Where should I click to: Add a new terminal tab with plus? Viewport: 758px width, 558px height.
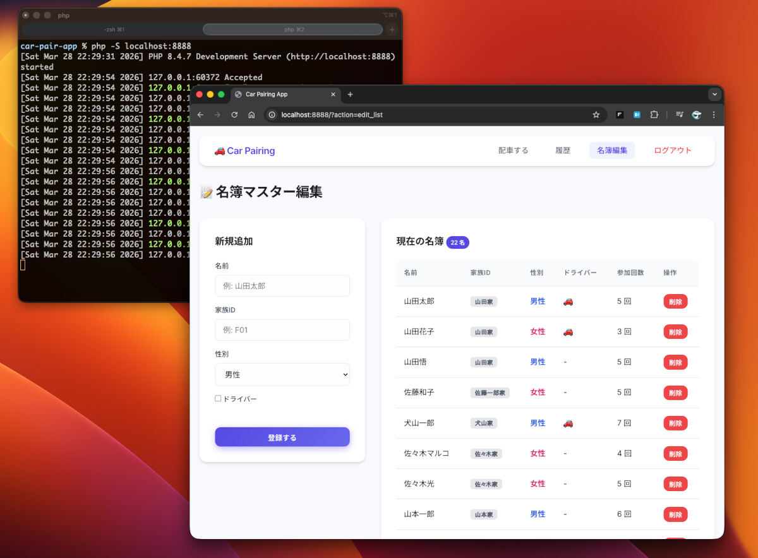(x=392, y=30)
